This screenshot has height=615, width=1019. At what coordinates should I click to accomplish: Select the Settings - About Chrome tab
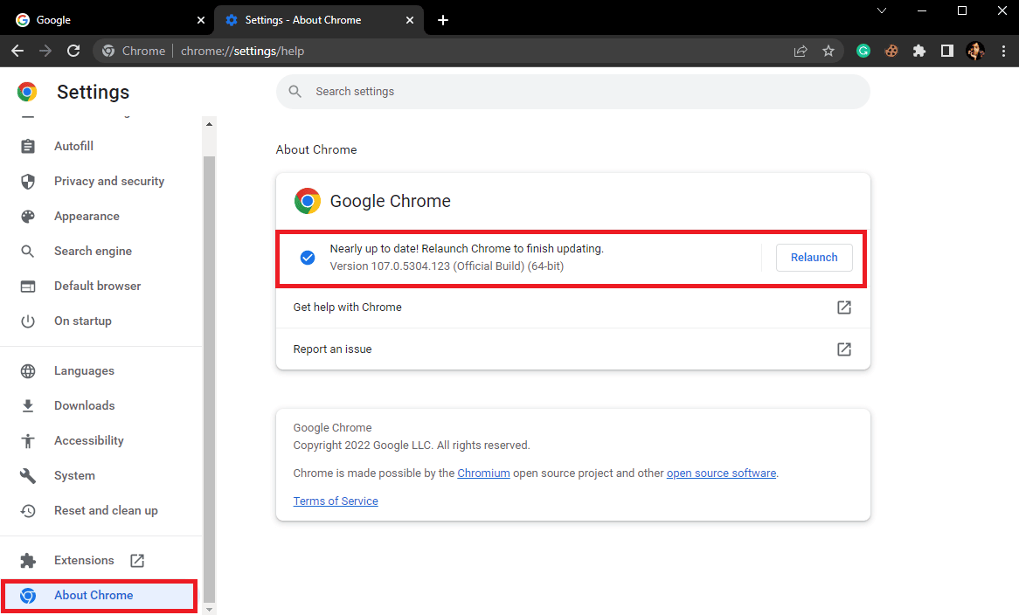pos(319,20)
